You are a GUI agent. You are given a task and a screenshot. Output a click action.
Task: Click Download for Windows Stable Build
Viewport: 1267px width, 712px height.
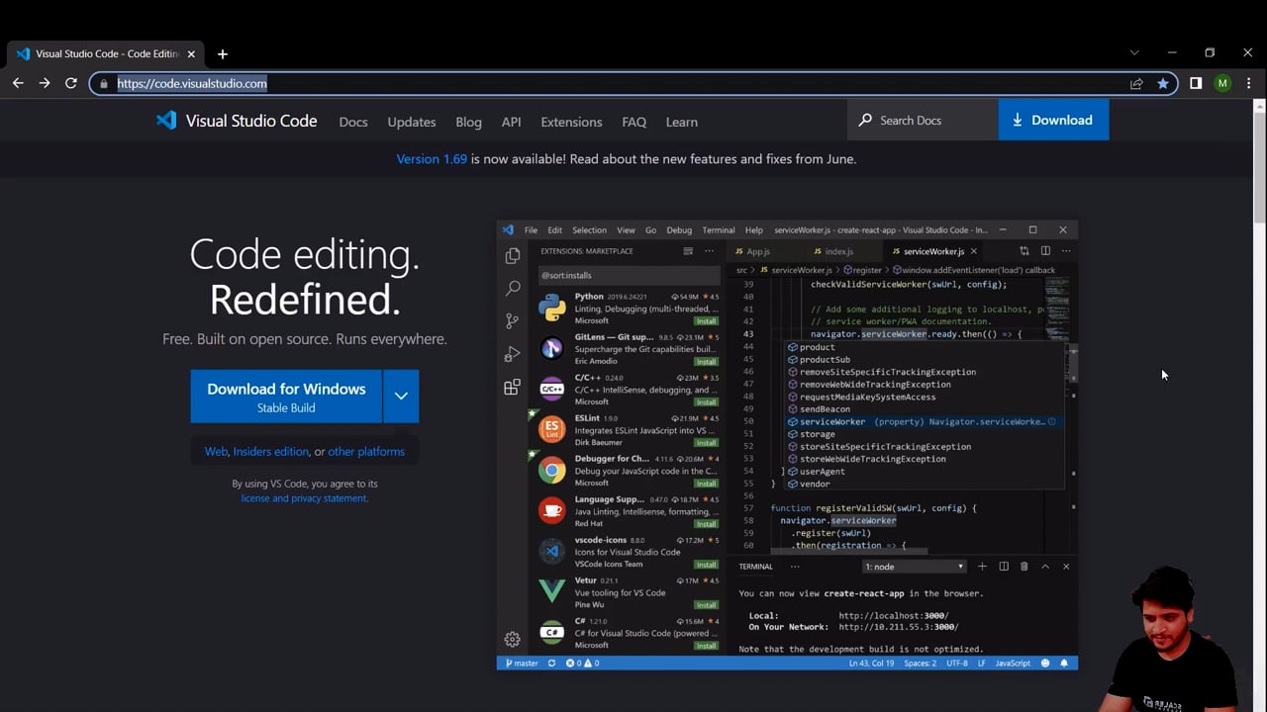tap(286, 397)
